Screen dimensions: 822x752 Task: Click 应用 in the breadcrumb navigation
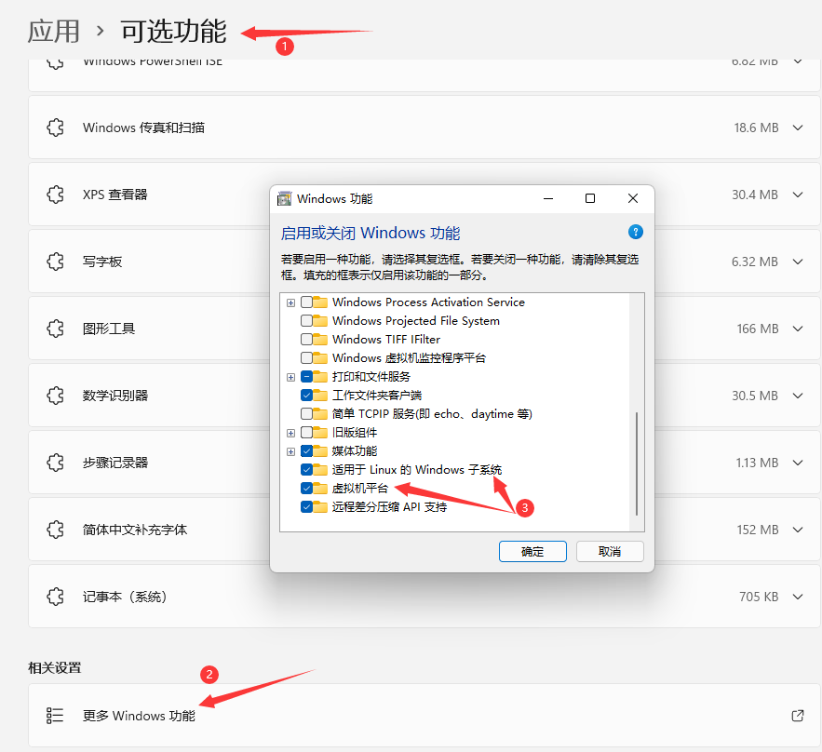54,31
